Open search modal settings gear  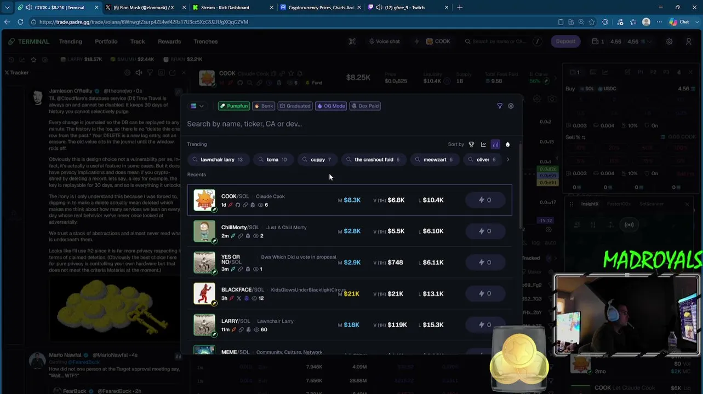pos(511,106)
